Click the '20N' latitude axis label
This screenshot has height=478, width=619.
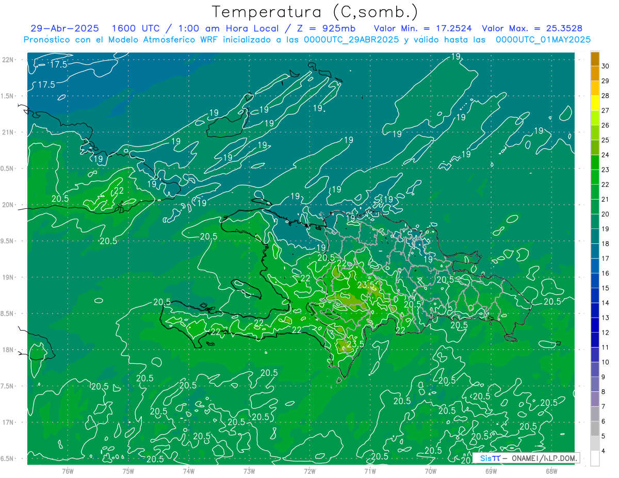[8, 205]
